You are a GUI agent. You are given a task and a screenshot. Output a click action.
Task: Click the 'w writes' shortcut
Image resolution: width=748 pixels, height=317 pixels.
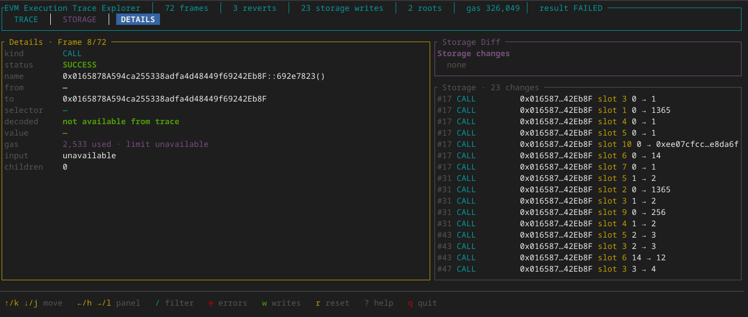coord(282,303)
